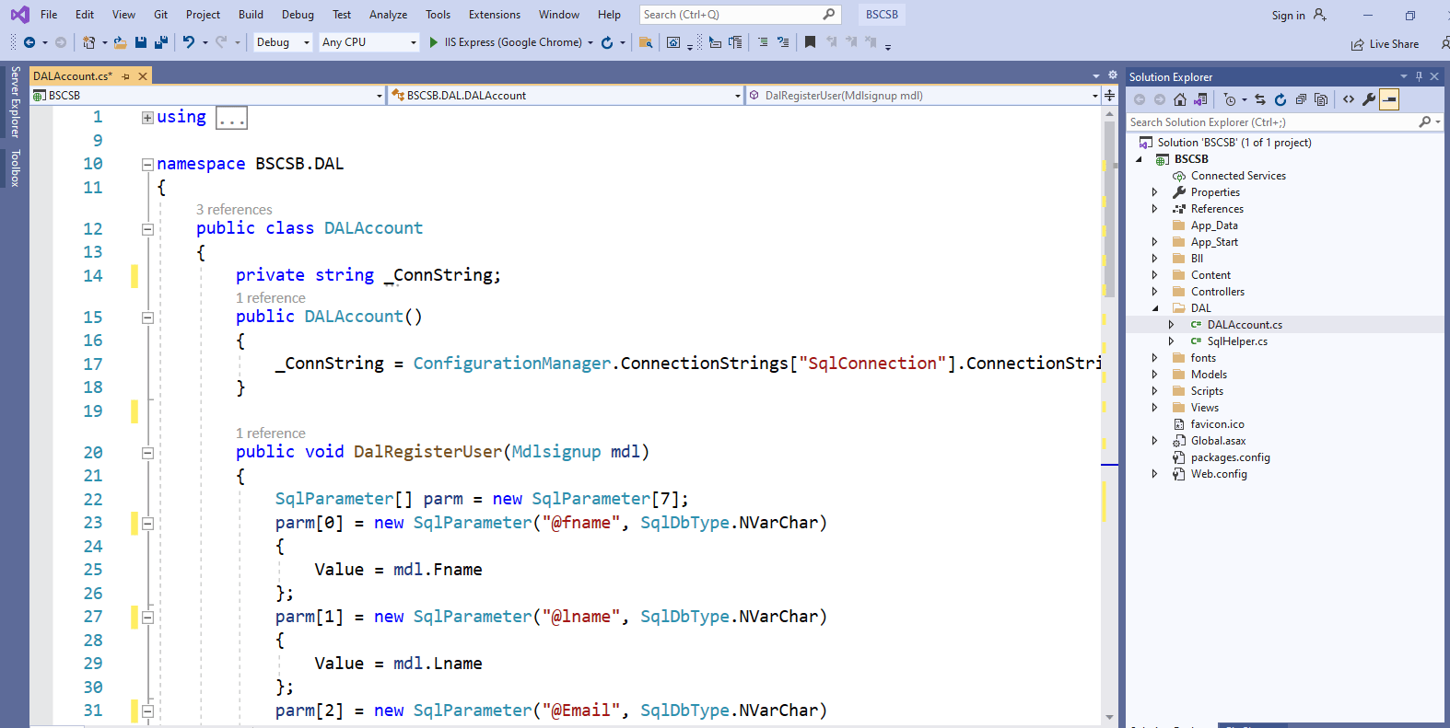1450x728 pixels.
Task: Toggle Sync with Active Document icon
Action: pos(1260,99)
